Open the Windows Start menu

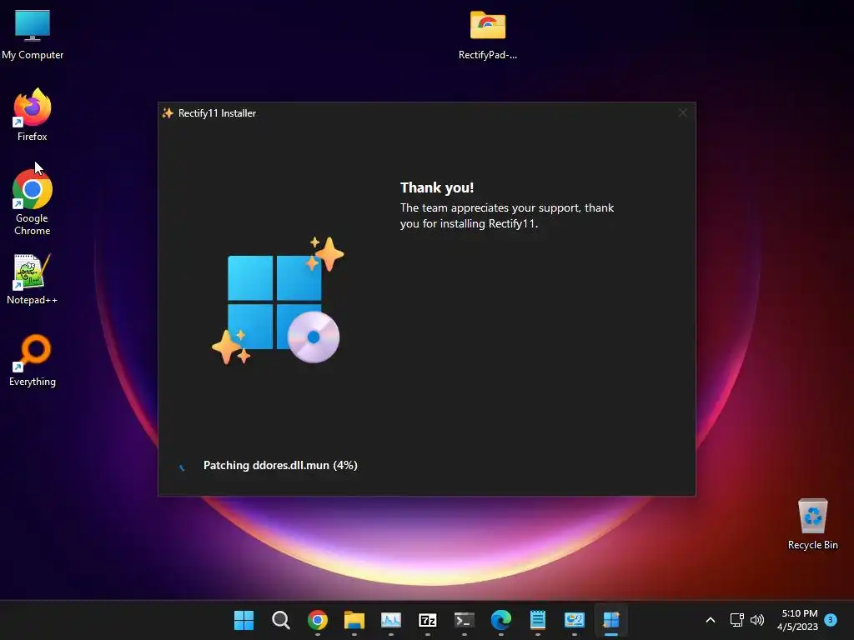[x=244, y=620]
